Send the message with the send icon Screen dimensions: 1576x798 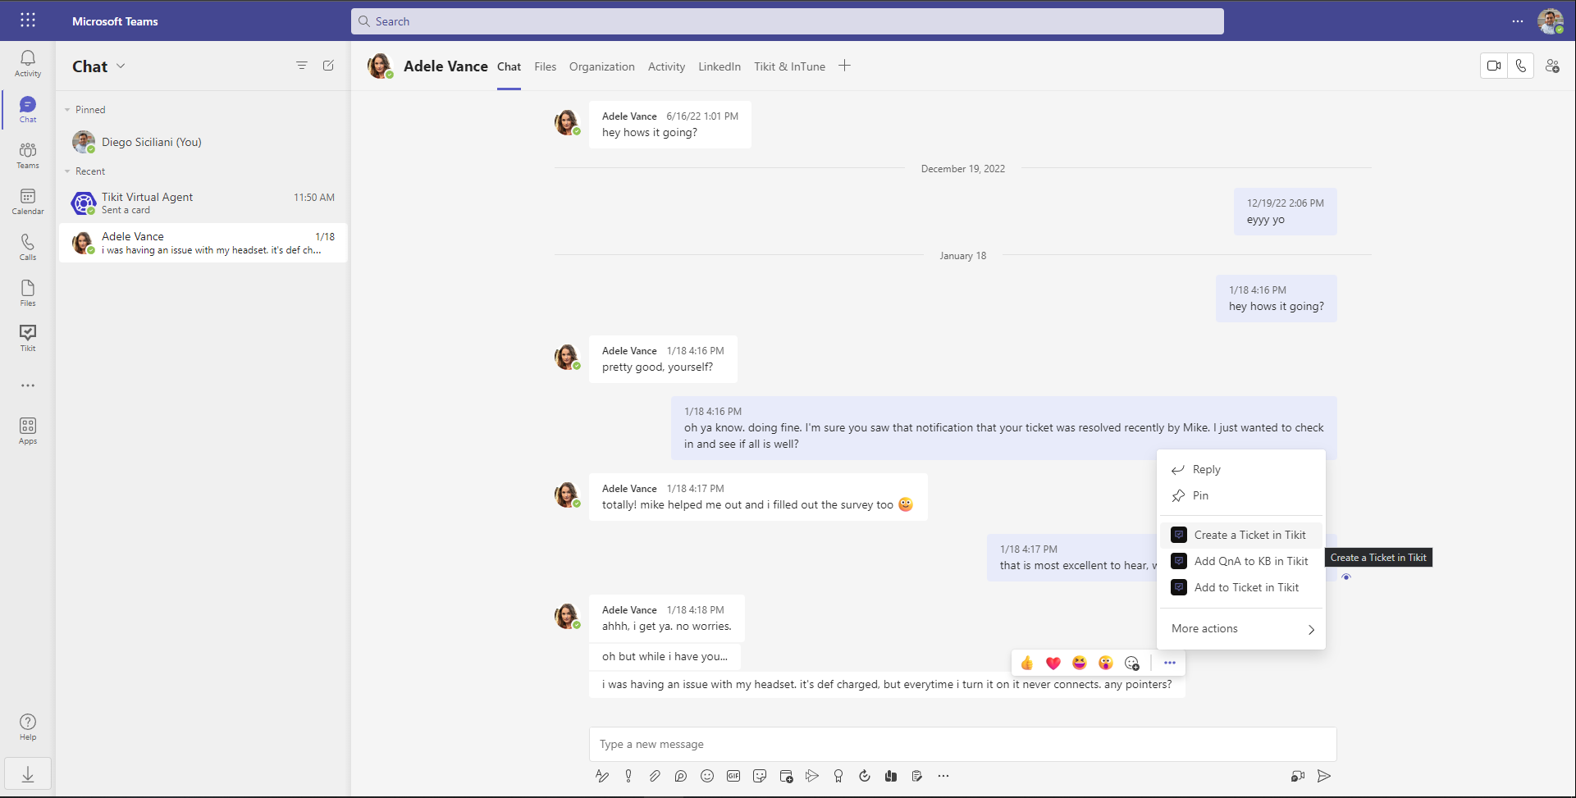(x=1325, y=776)
